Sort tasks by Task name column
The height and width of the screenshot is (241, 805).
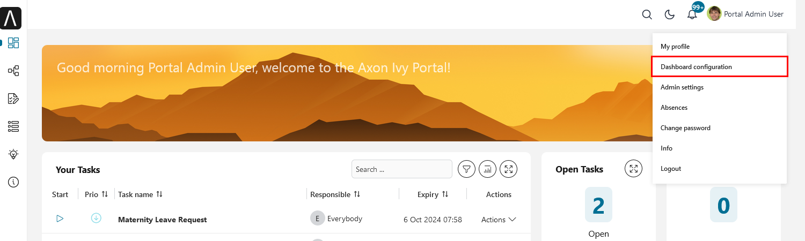(159, 194)
